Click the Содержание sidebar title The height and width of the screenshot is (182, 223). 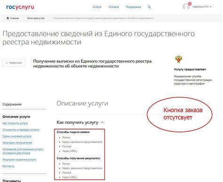tap(12, 104)
